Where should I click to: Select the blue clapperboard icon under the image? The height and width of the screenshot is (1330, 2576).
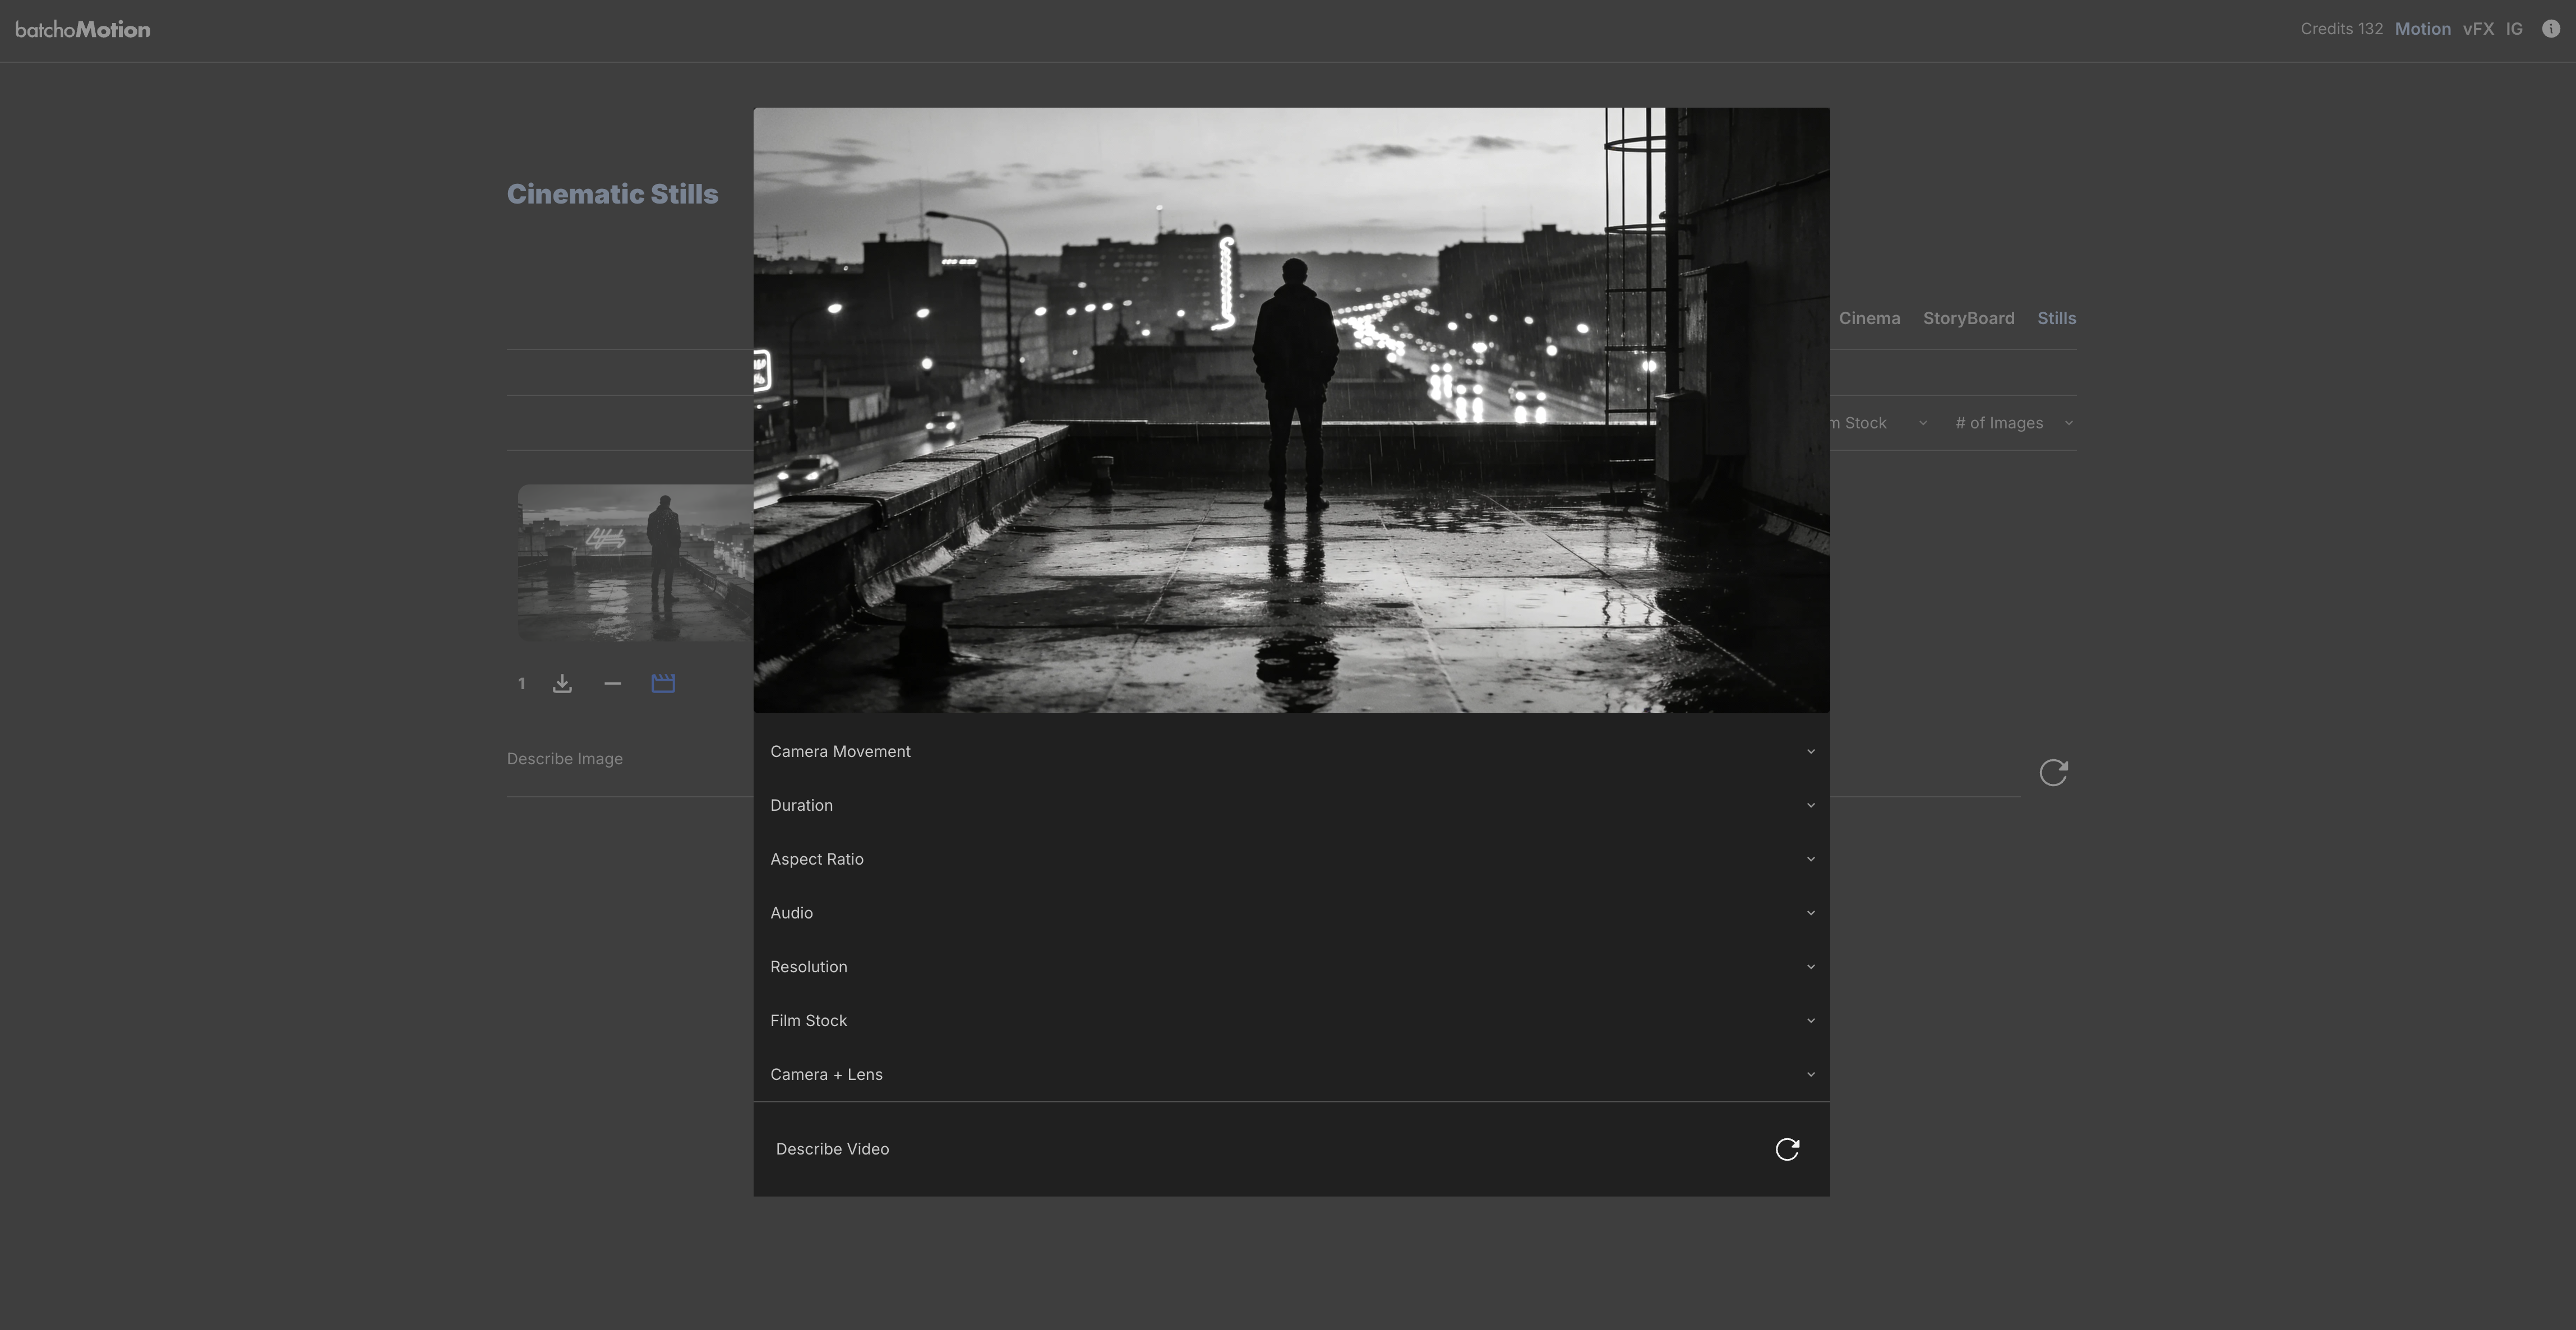pyautogui.click(x=663, y=683)
